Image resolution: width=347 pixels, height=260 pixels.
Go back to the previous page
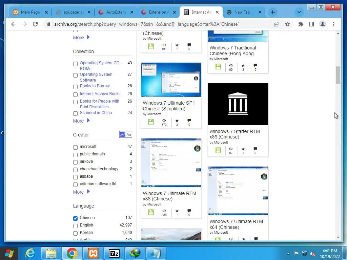(x=14, y=24)
